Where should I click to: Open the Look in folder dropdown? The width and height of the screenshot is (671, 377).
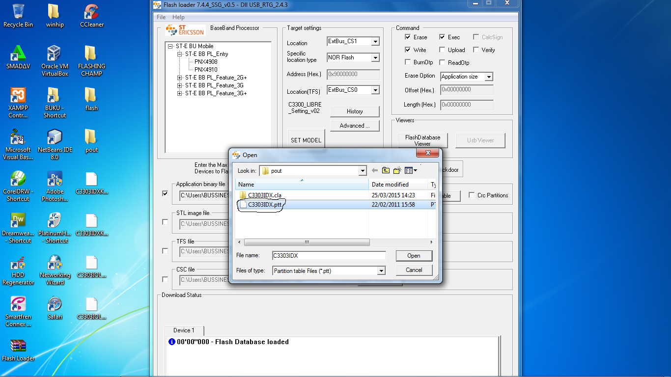tap(363, 171)
